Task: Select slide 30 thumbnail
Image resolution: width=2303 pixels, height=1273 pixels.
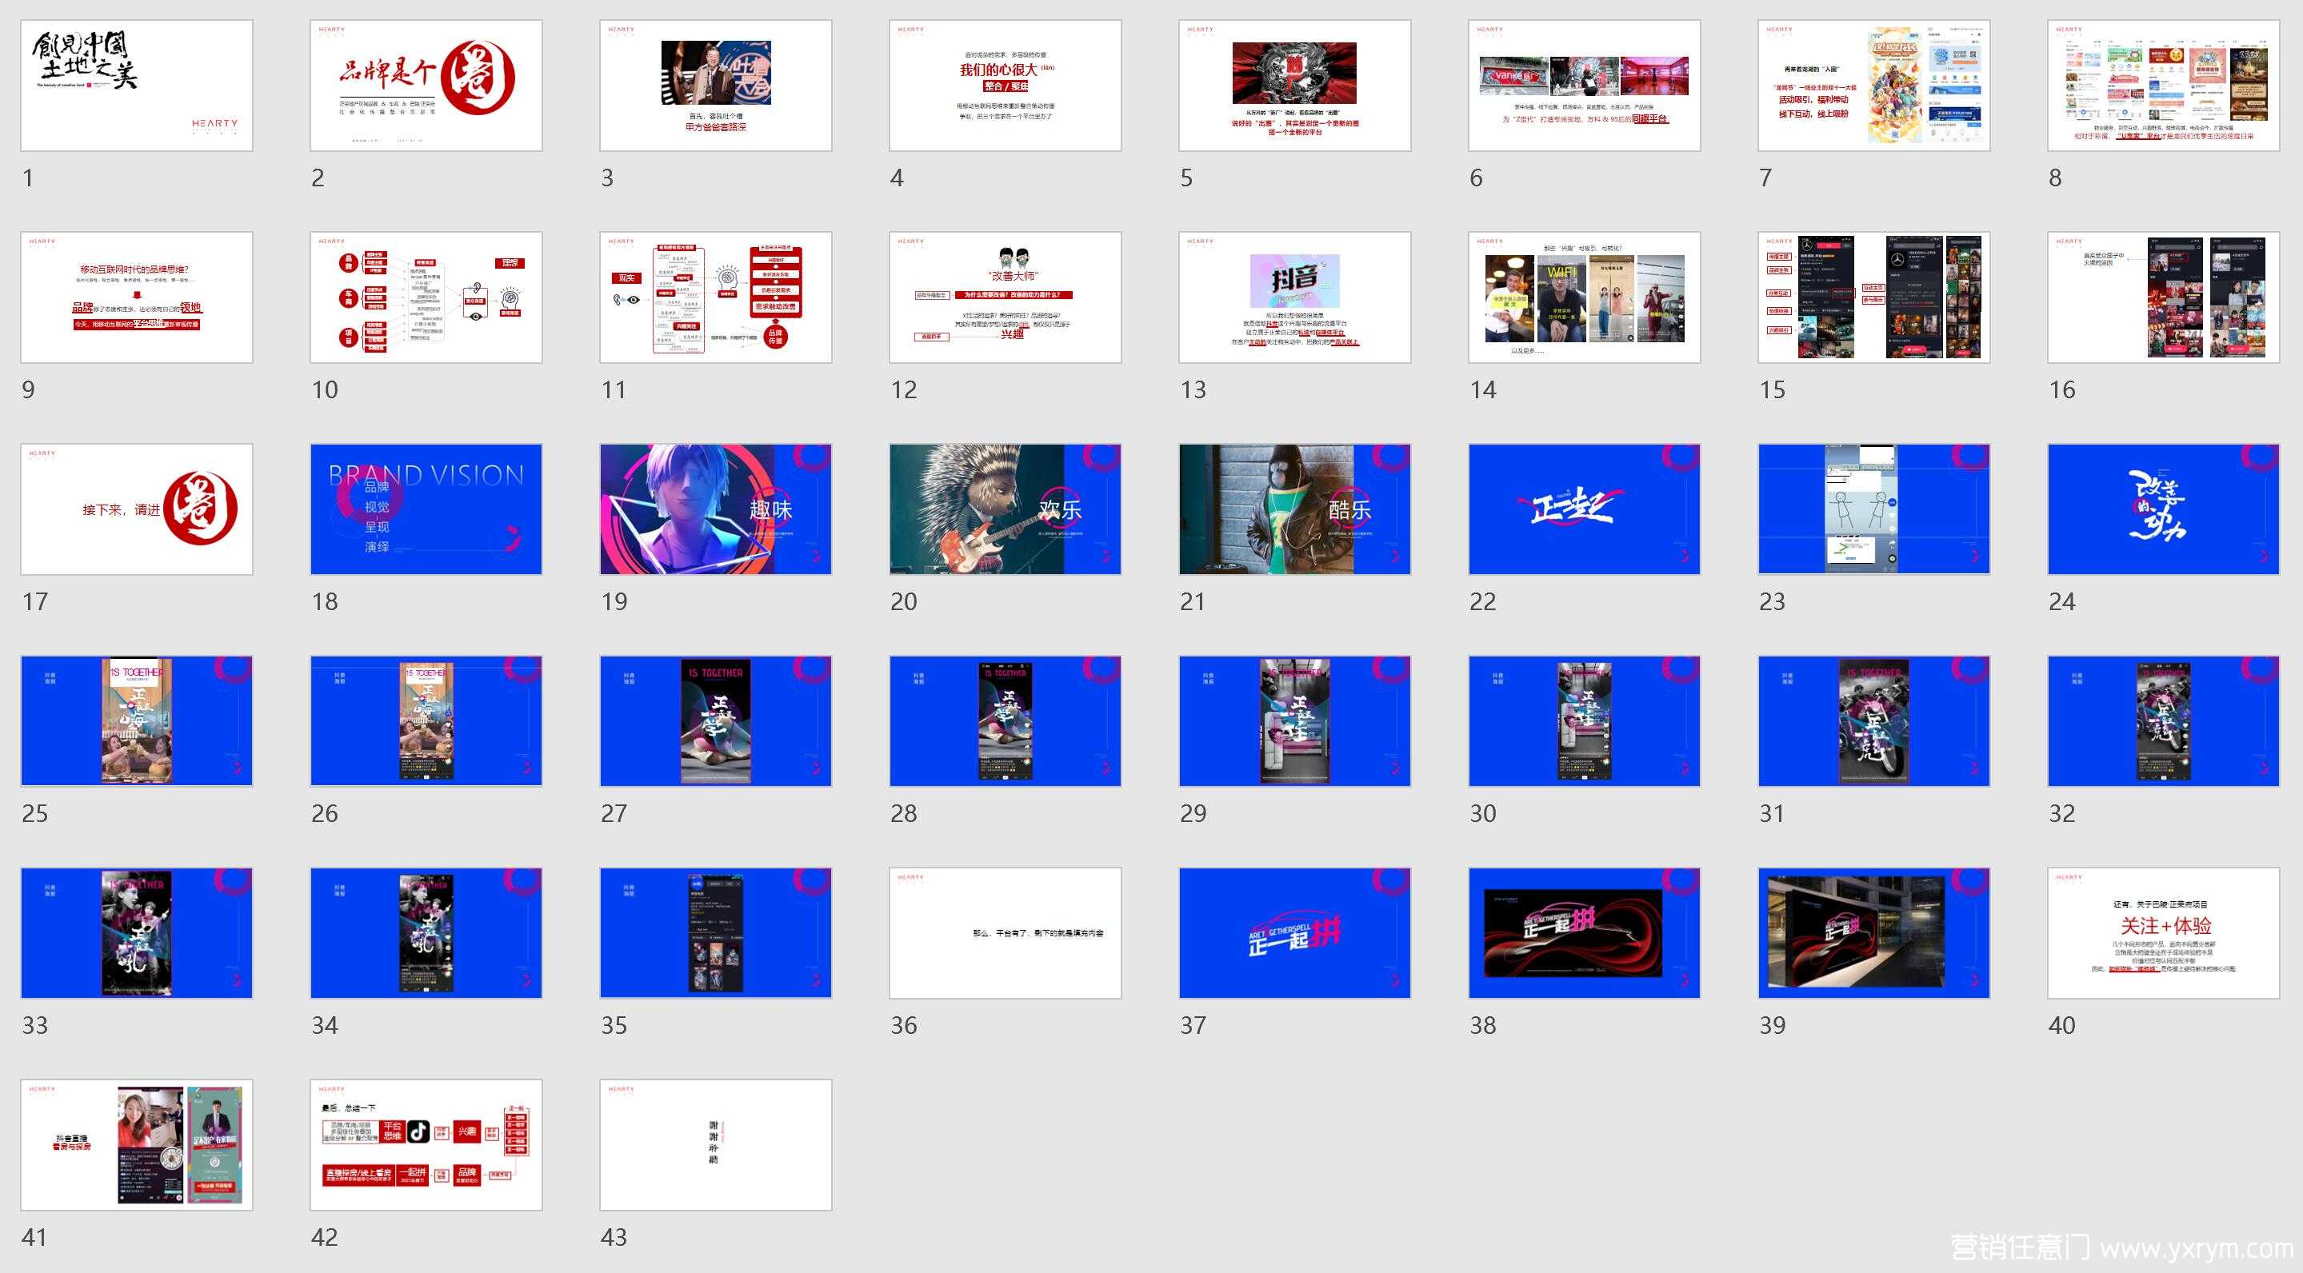Action: click(1584, 721)
